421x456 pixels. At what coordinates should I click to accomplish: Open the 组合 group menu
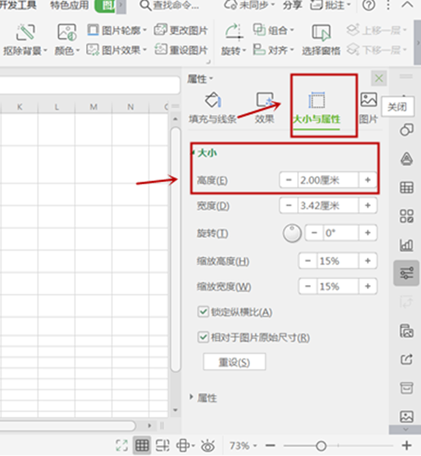(273, 30)
